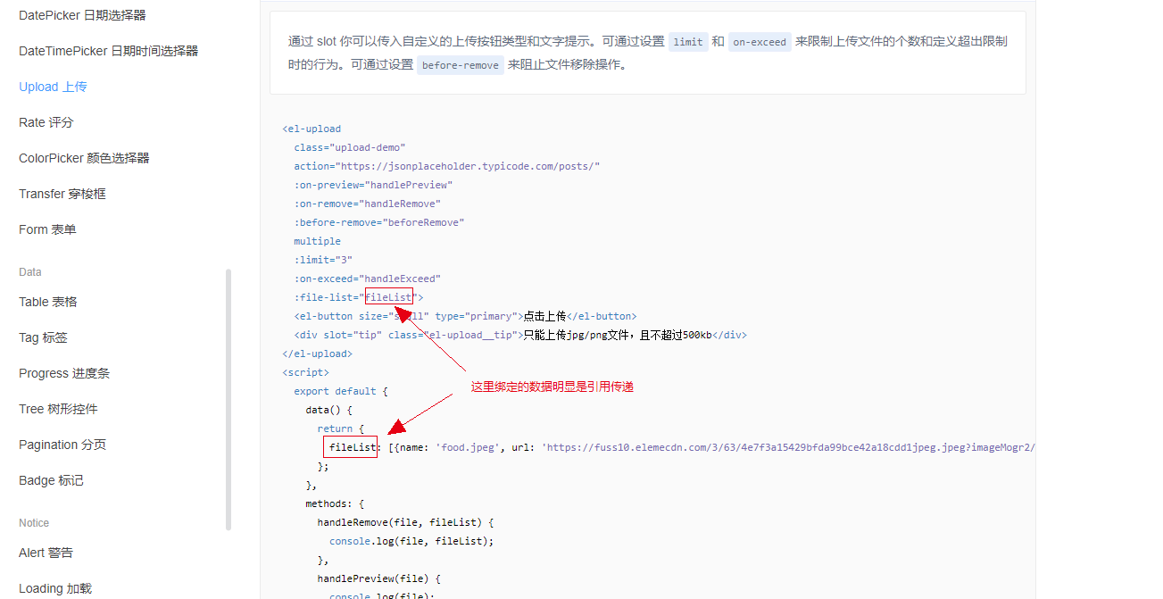Screen dimensions: 1163x599
Task: Go to Rate 评分 component
Action: (x=46, y=122)
